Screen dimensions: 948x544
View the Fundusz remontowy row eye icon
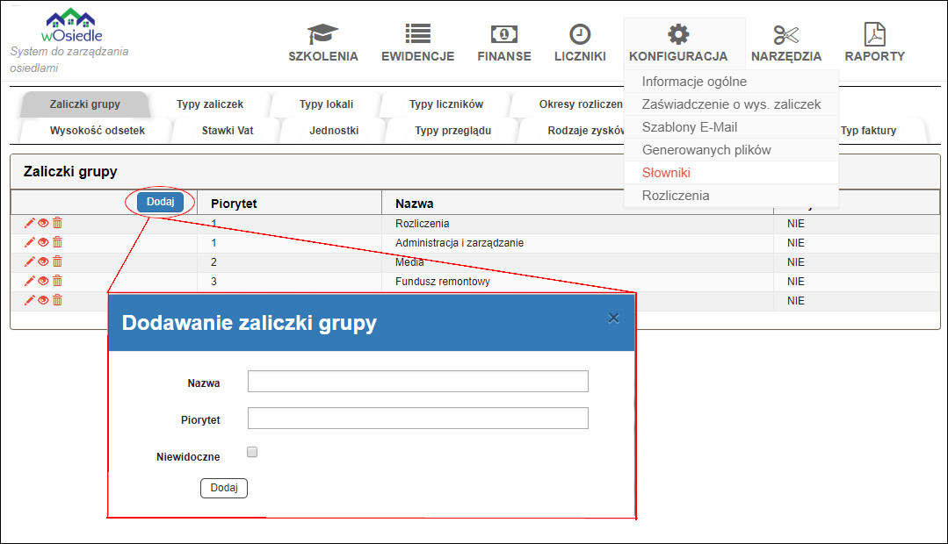click(43, 281)
